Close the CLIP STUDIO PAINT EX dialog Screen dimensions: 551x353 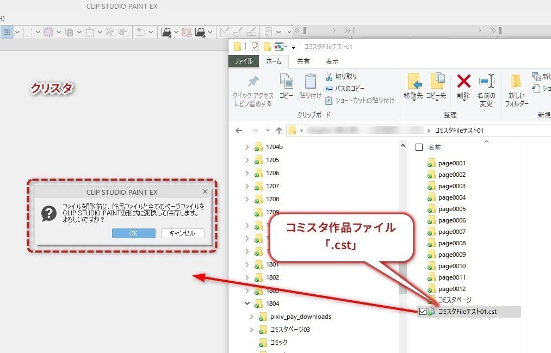[205, 191]
